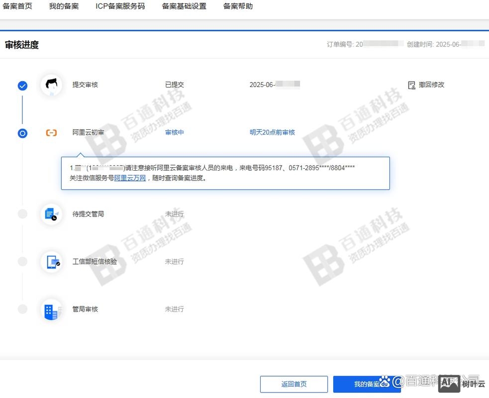The width and height of the screenshot is (489, 398).
Task: Open the 阿里云万网 WeChat service link
Action: 131,178
